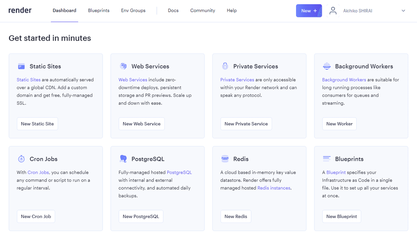Open the Env Groups navigation tab
The image size is (417, 242).
(x=133, y=11)
